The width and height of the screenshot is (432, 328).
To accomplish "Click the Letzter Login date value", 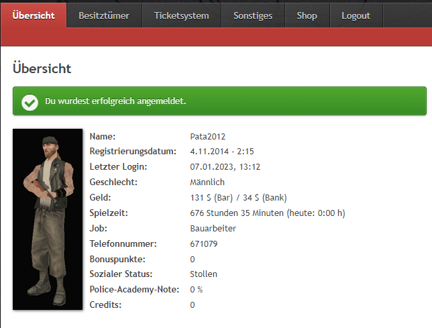I will click(x=225, y=166).
